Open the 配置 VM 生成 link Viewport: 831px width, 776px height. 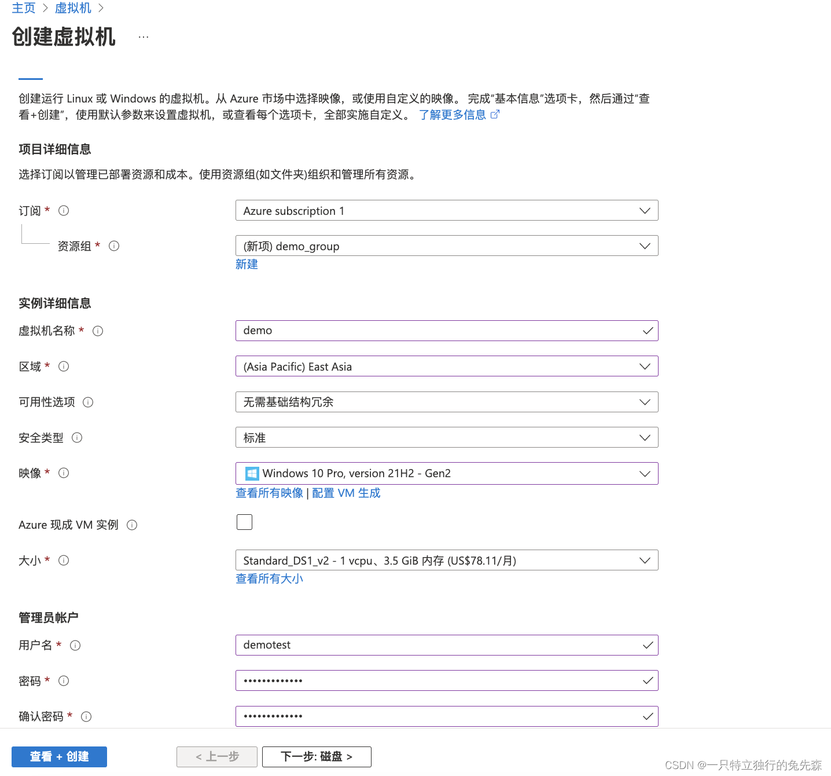(x=346, y=493)
